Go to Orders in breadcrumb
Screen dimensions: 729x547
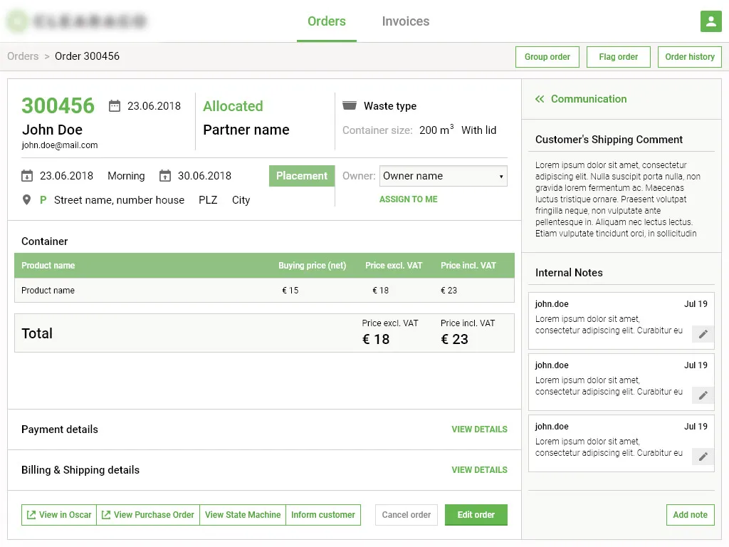click(23, 56)
